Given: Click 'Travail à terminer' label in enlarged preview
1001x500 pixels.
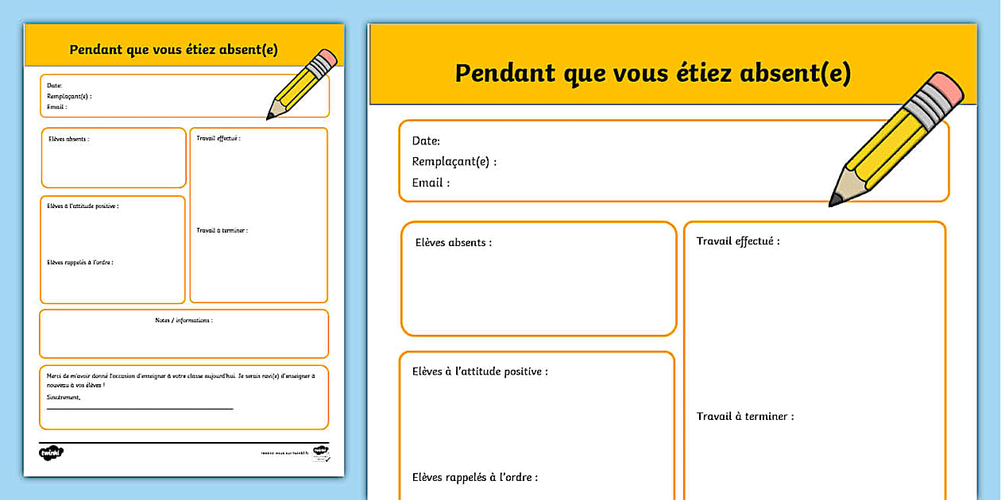Looking at the screenshot, I should [x=744, y=417].
